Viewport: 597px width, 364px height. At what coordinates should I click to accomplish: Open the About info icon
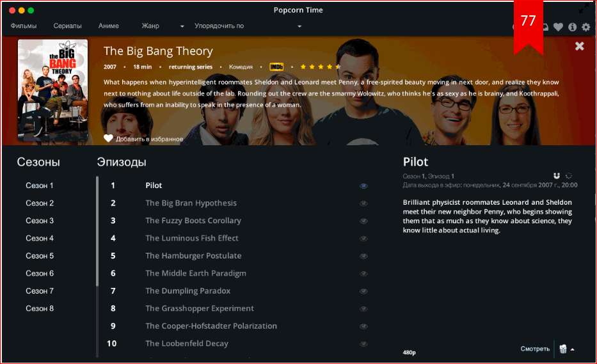[x=572, y=27]
